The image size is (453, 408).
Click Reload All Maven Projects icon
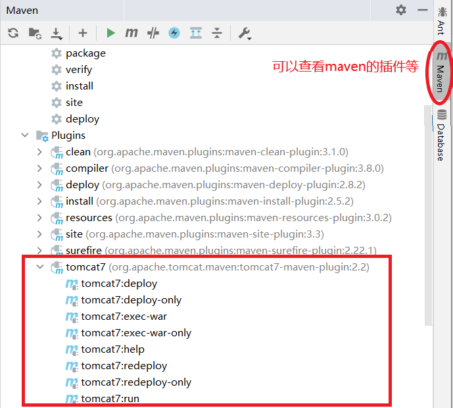13,33
